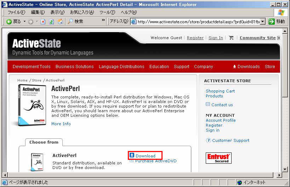This screenshot has height=187, width=290.
Task: Click the IE Back arrow icon
Action: pos(9,22)
